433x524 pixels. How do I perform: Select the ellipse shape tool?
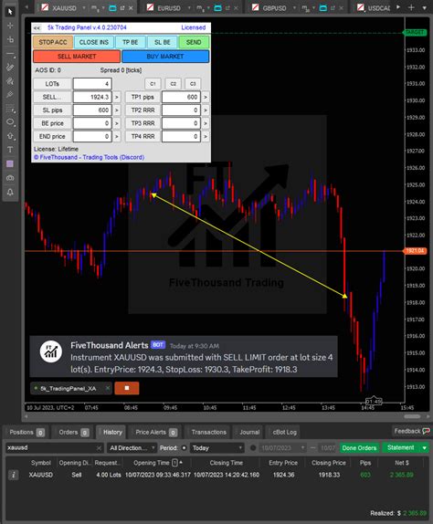coord(10,121)
